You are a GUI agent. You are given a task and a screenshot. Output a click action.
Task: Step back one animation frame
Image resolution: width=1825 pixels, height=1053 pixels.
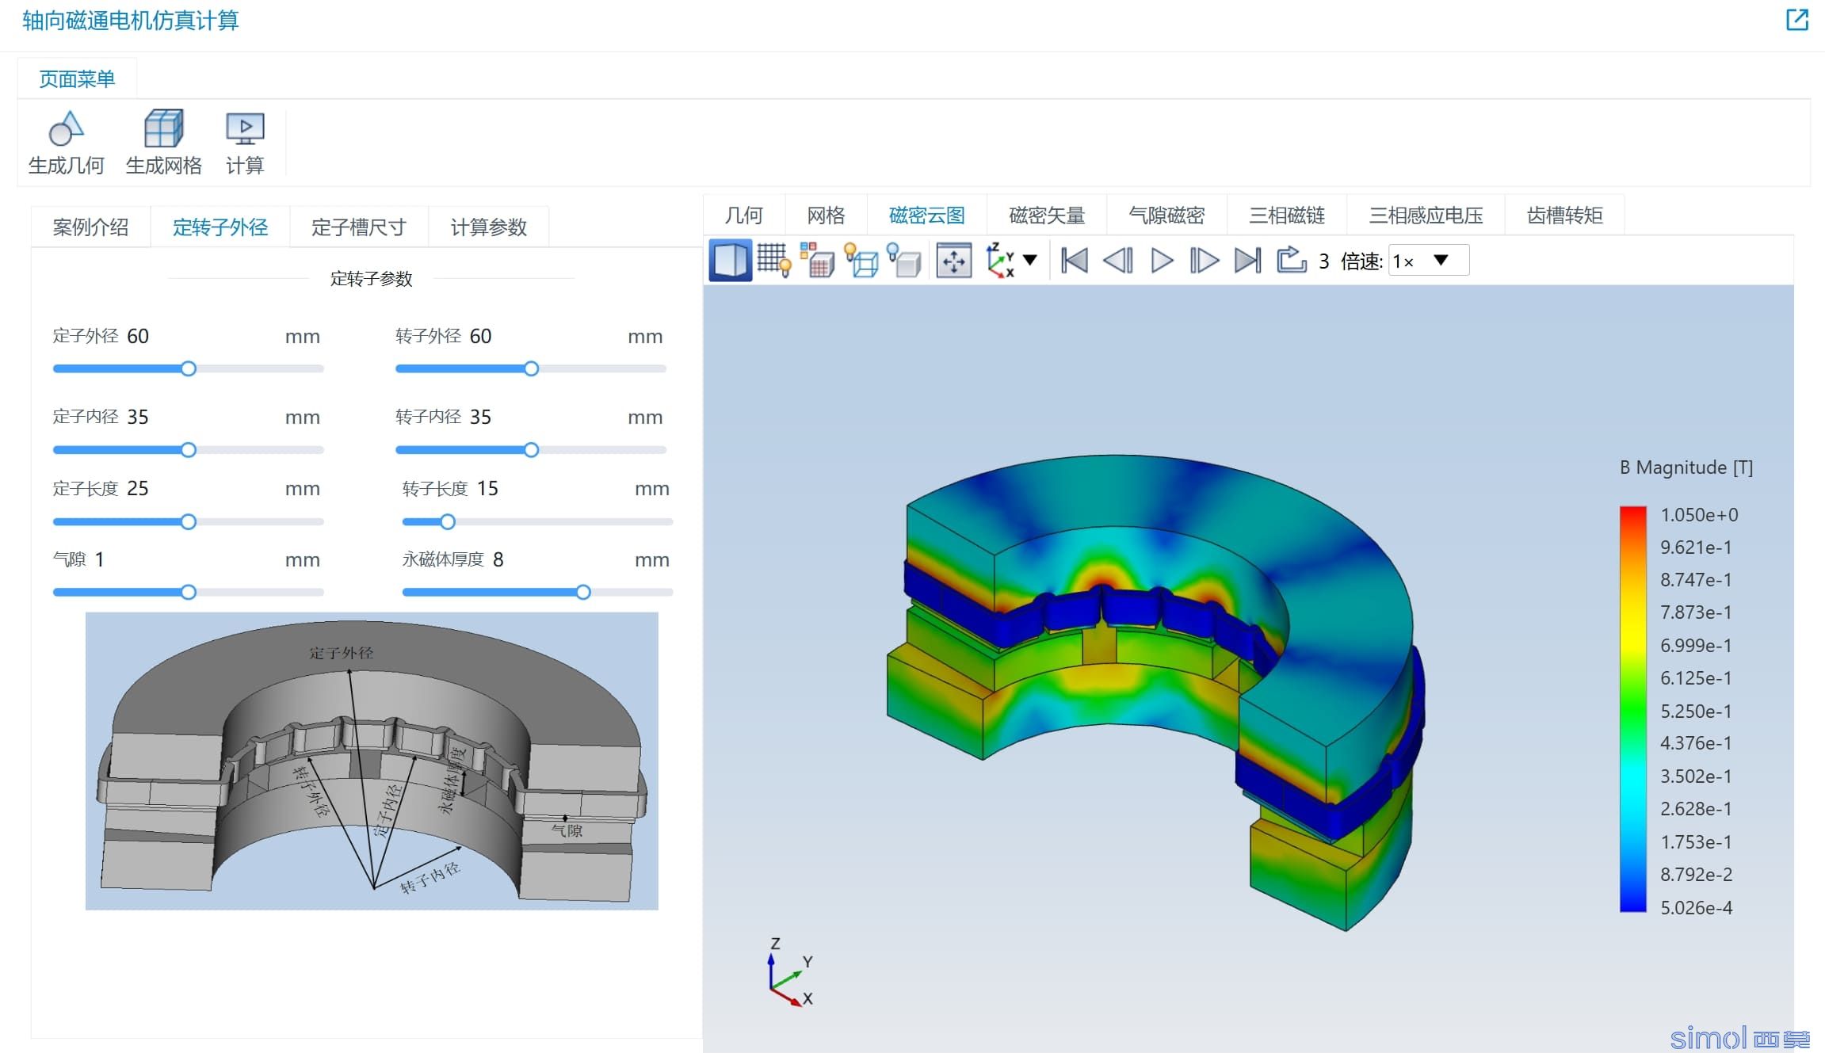pyautogui.click(x=1117, y=261)
